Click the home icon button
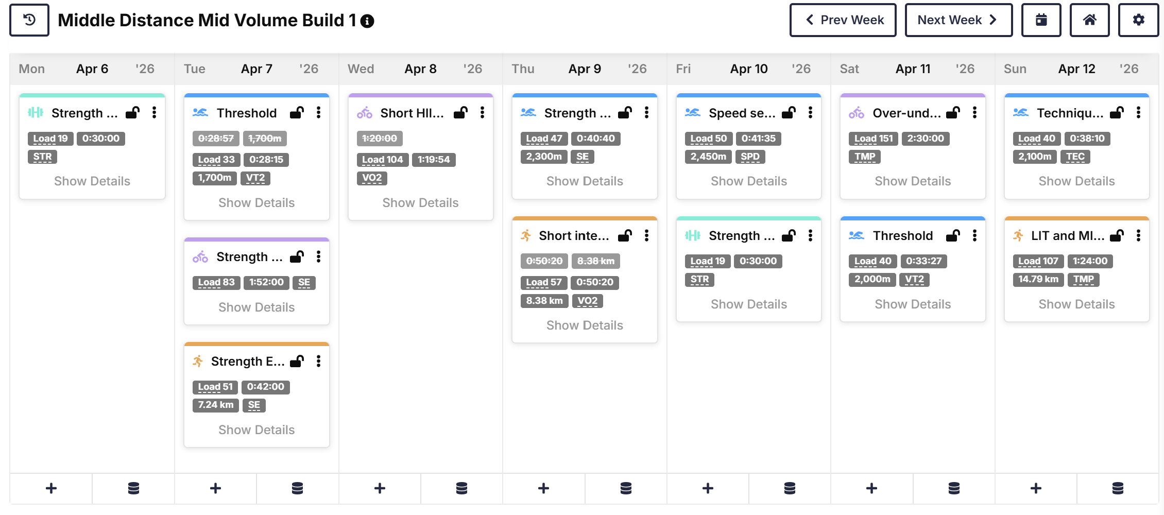Viewport: 1164px width, 515px height. pos(1089,20)
